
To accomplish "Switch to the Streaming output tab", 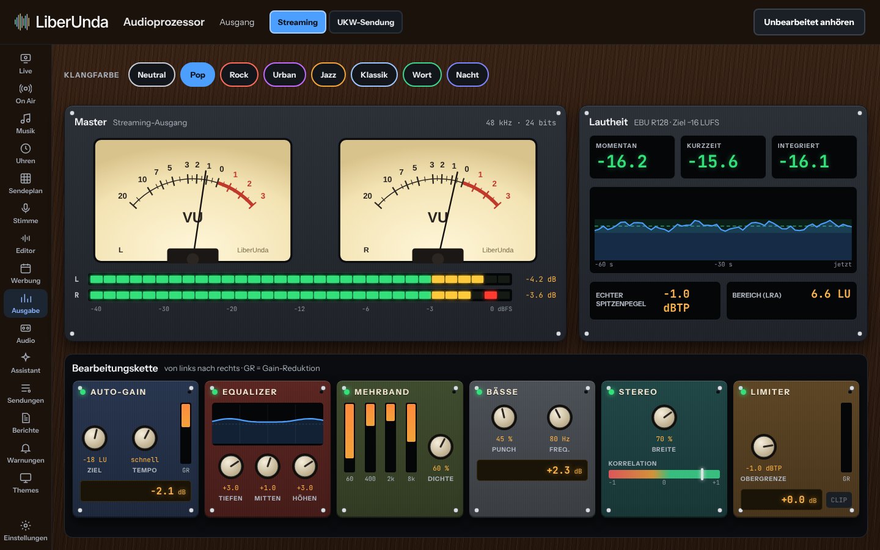I will (x=298, y=22).
